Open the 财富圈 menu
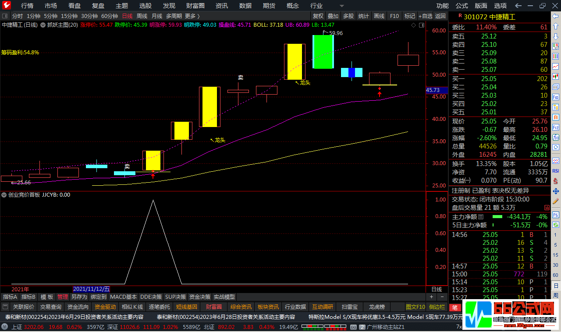 pos(195,6)
